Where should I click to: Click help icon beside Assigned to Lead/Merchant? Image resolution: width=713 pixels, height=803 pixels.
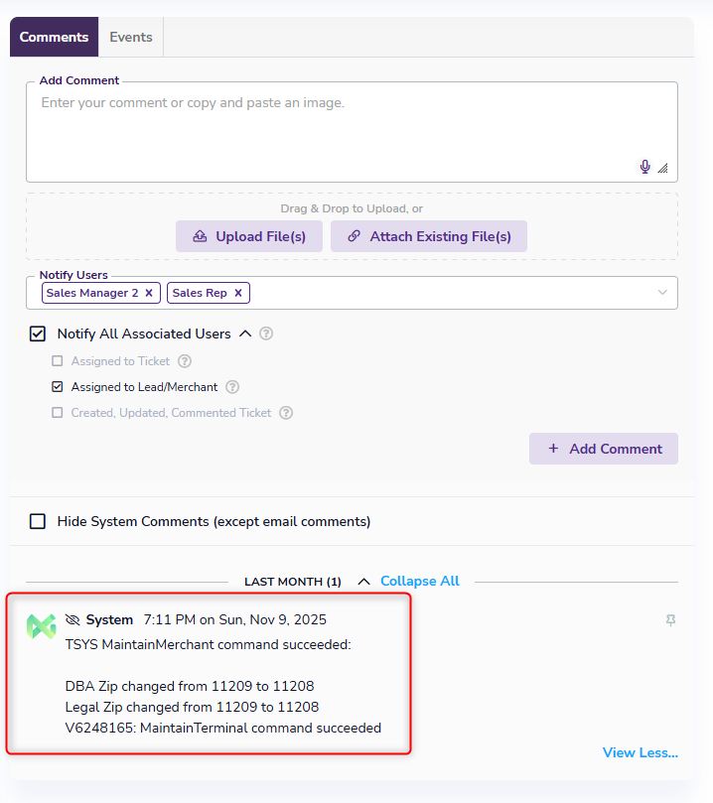232,387
